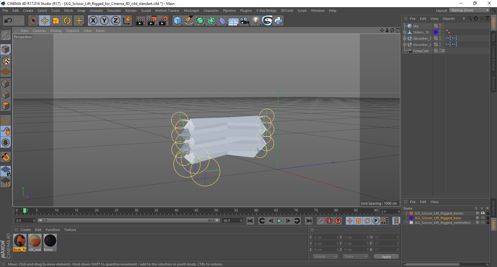Switch to Edges mode

coord(6,95)
